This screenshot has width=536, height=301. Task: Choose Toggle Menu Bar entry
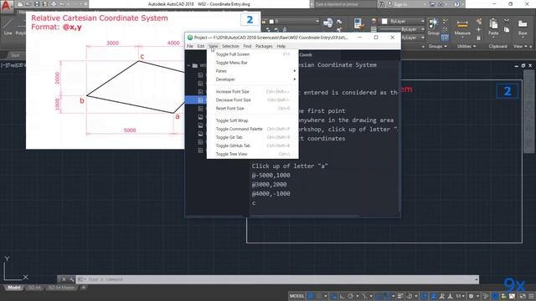click(253, 63)
